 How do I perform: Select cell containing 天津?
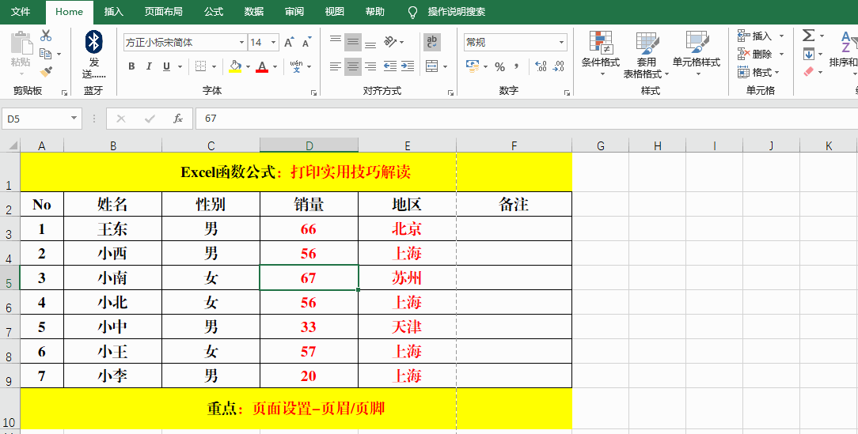point(407,326)
